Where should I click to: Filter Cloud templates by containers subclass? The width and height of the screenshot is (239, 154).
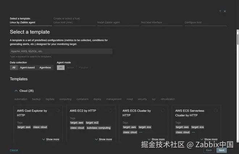tap(82, 99)
